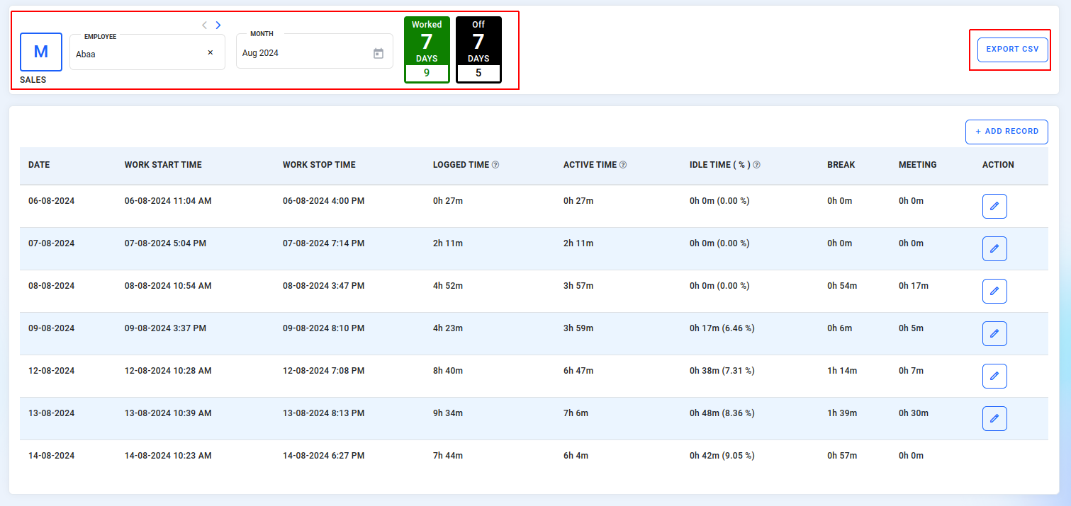This screenshot has width=1071, height=506.
Task: Edit the 06-08-2024 attendance record
Action: [994, 206]
